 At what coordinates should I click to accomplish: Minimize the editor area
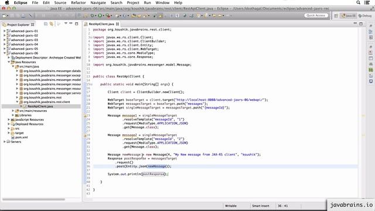pyautogui.click(x=355, y=23)
